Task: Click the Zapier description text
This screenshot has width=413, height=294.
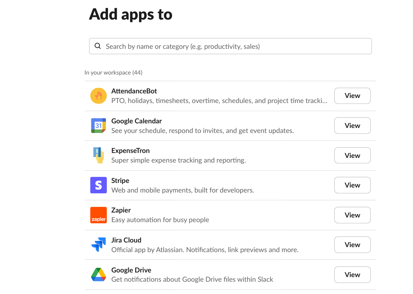Action: pos(160,220)
